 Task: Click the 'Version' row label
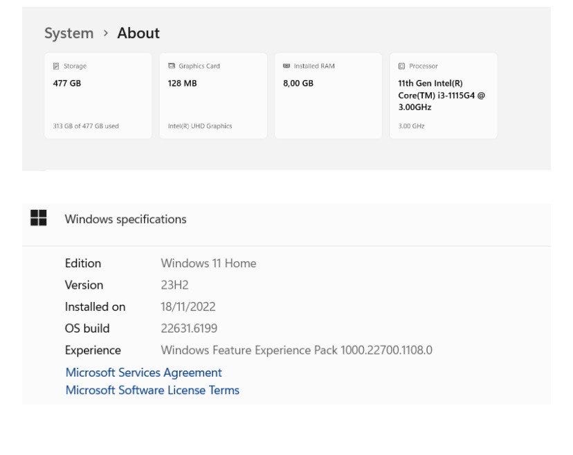click(x=84, y=285)
